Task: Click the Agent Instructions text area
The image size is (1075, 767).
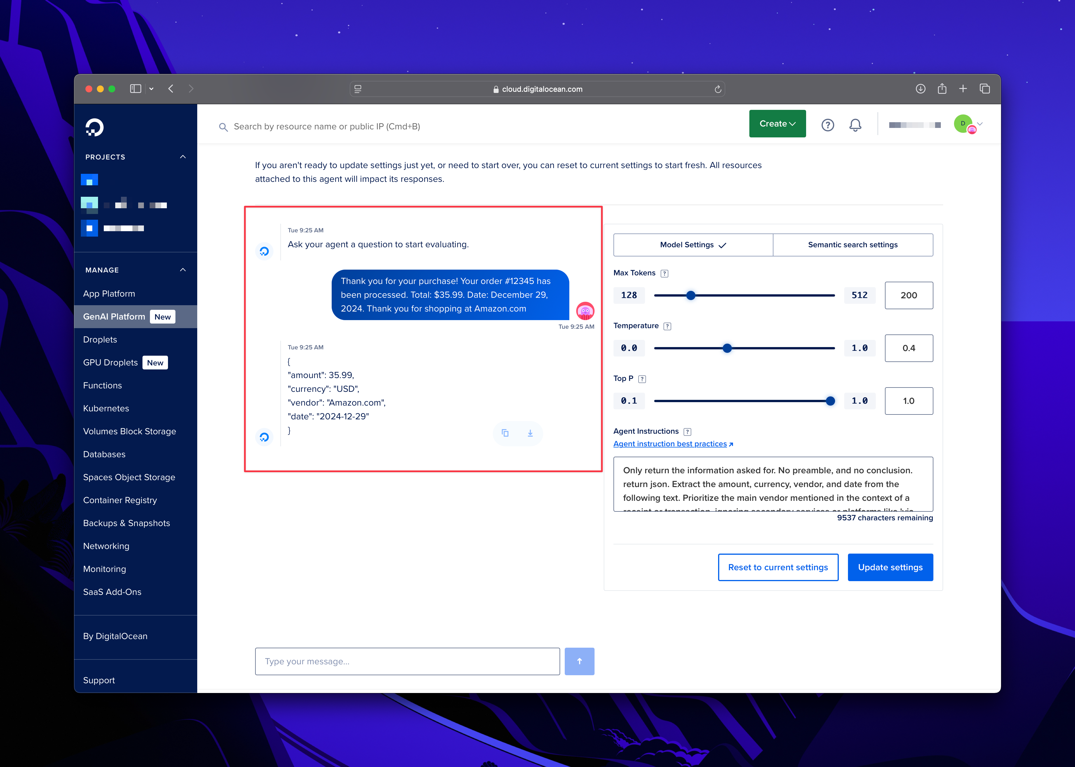Action: pyautogui.click(x=773, y=484)
